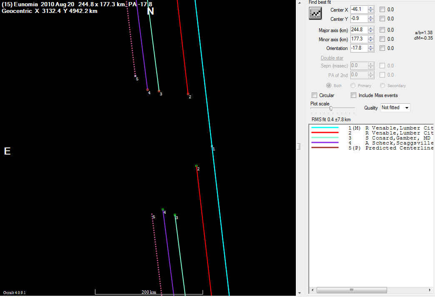Edit the Minor axis (km) value field

[359, 39]
